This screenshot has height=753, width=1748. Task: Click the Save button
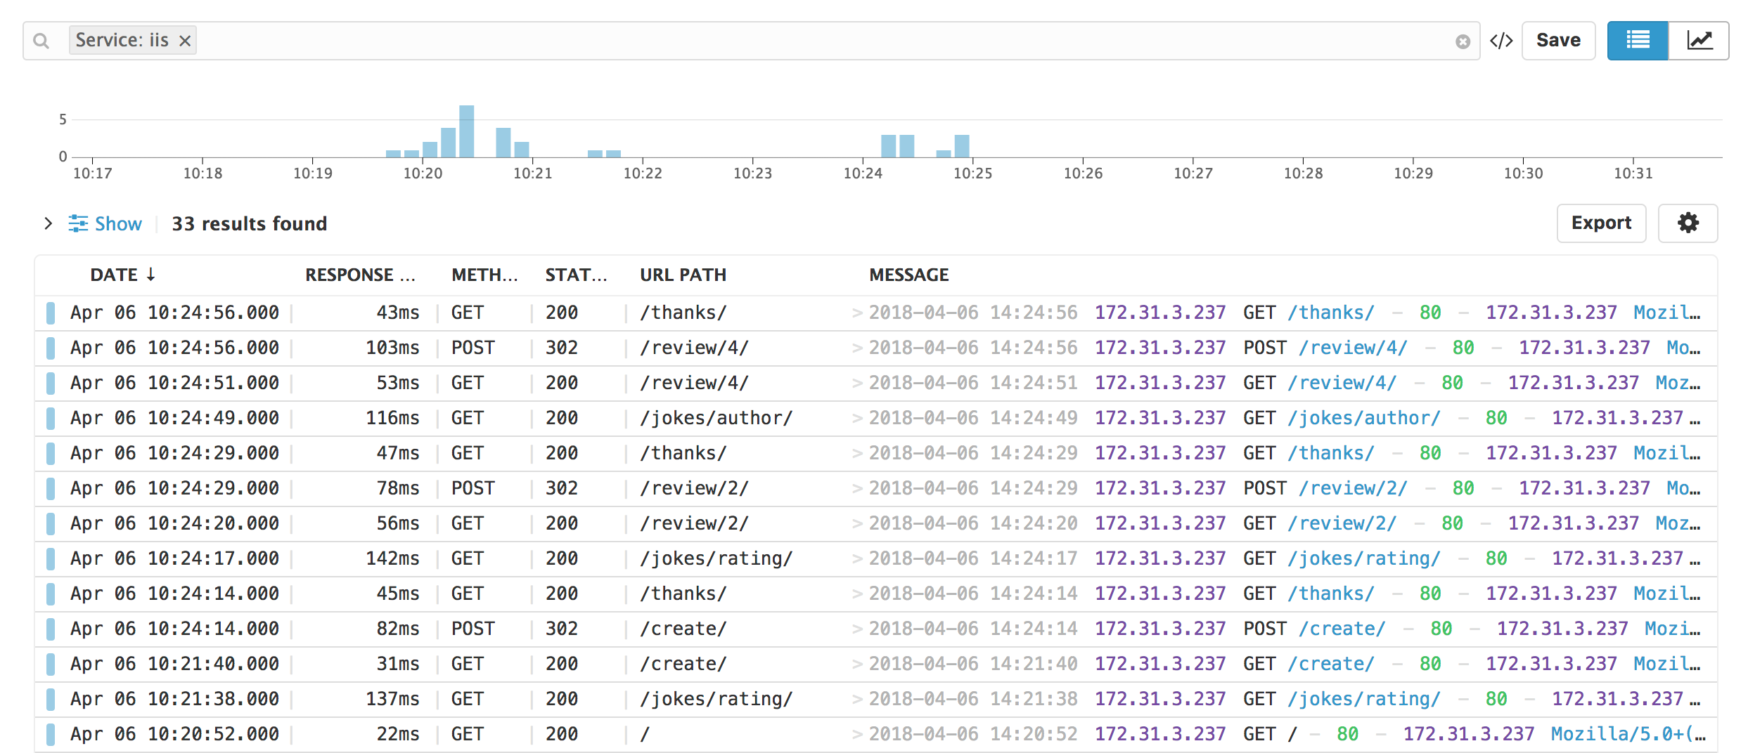coord(1558,40)
